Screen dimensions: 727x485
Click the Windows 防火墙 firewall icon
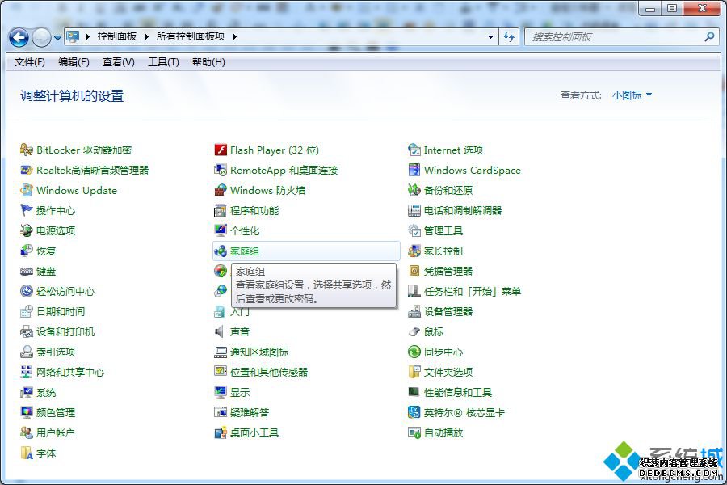point(221,190)
